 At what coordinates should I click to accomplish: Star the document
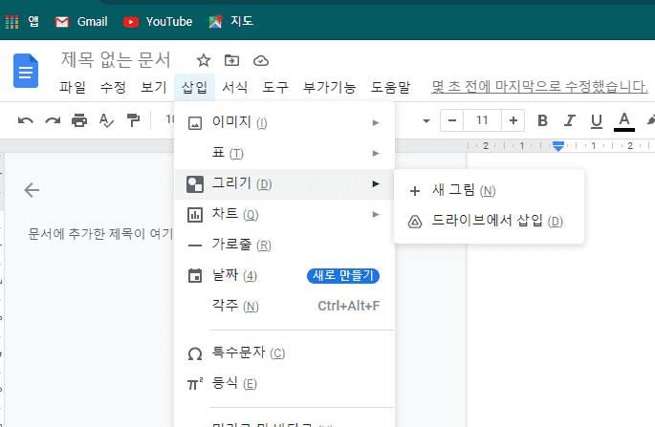pos(204,60)
